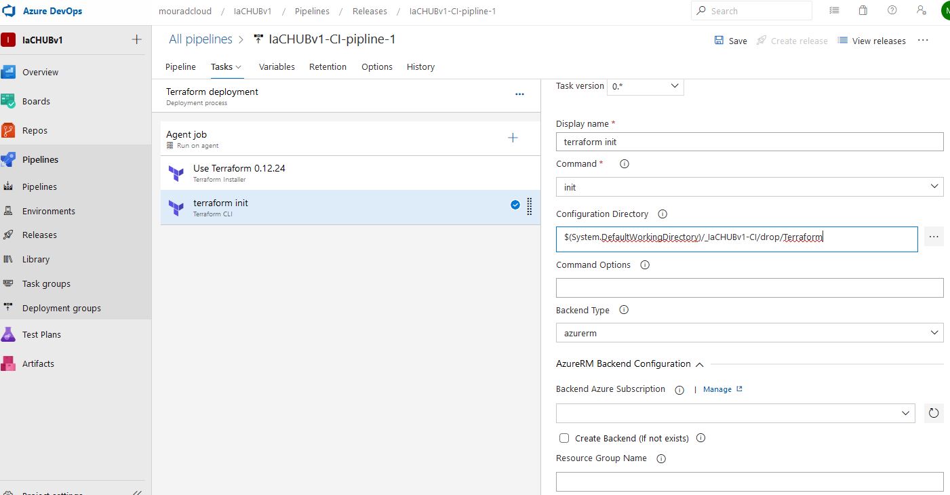
Task: Click the Command field info icon
Action: tap(624, 163)
